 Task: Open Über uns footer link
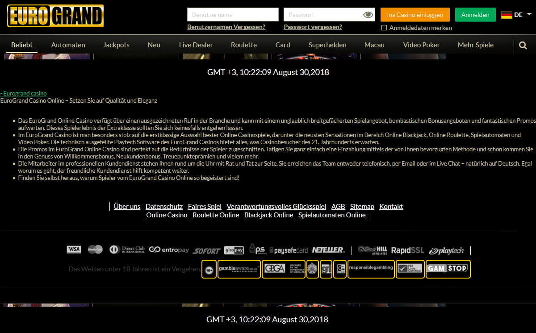[x=127, y=206]
